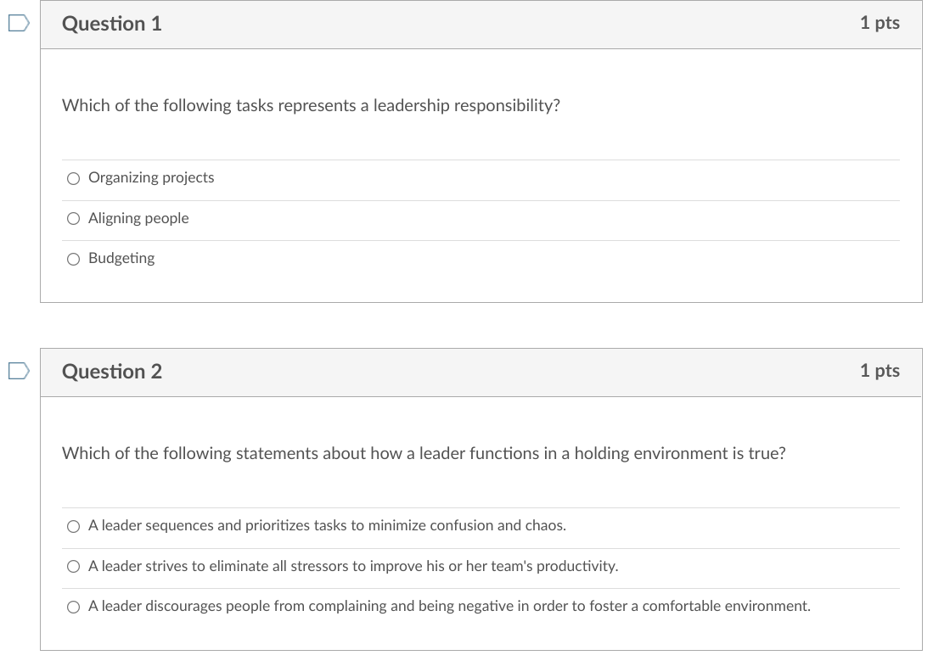Select 'A leader sequences and prioritizes tasks' option
Viewport: 933px width, 661px height.
74,526
